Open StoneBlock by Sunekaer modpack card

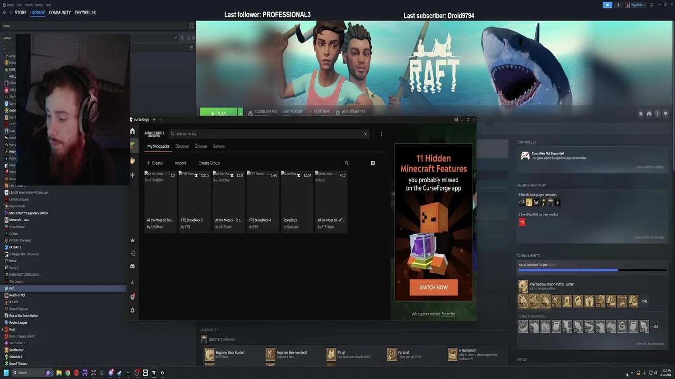tap(297, 201)
